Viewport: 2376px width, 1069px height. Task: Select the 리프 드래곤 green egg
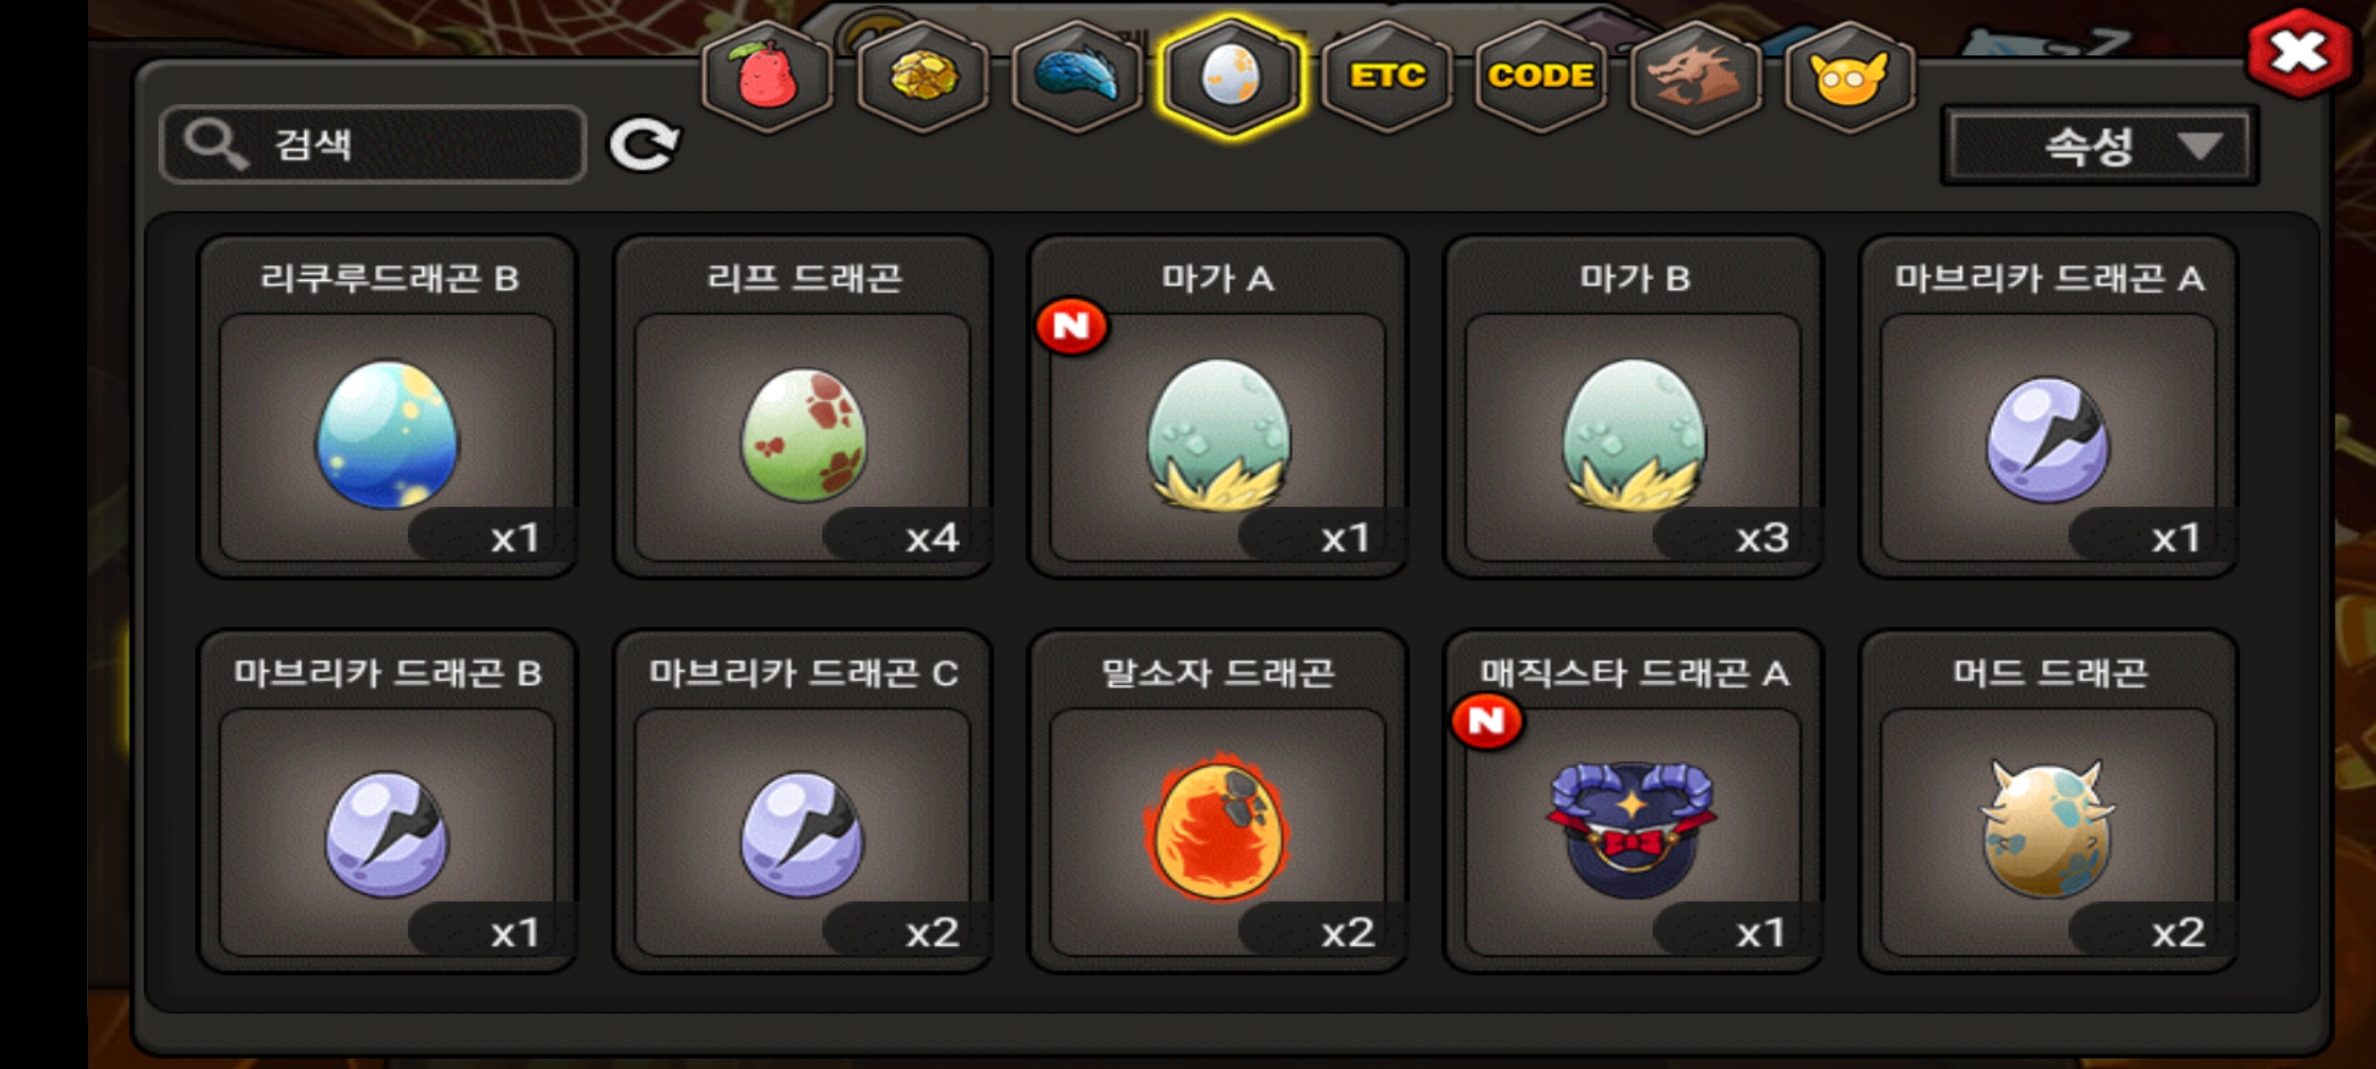(803, 406)
